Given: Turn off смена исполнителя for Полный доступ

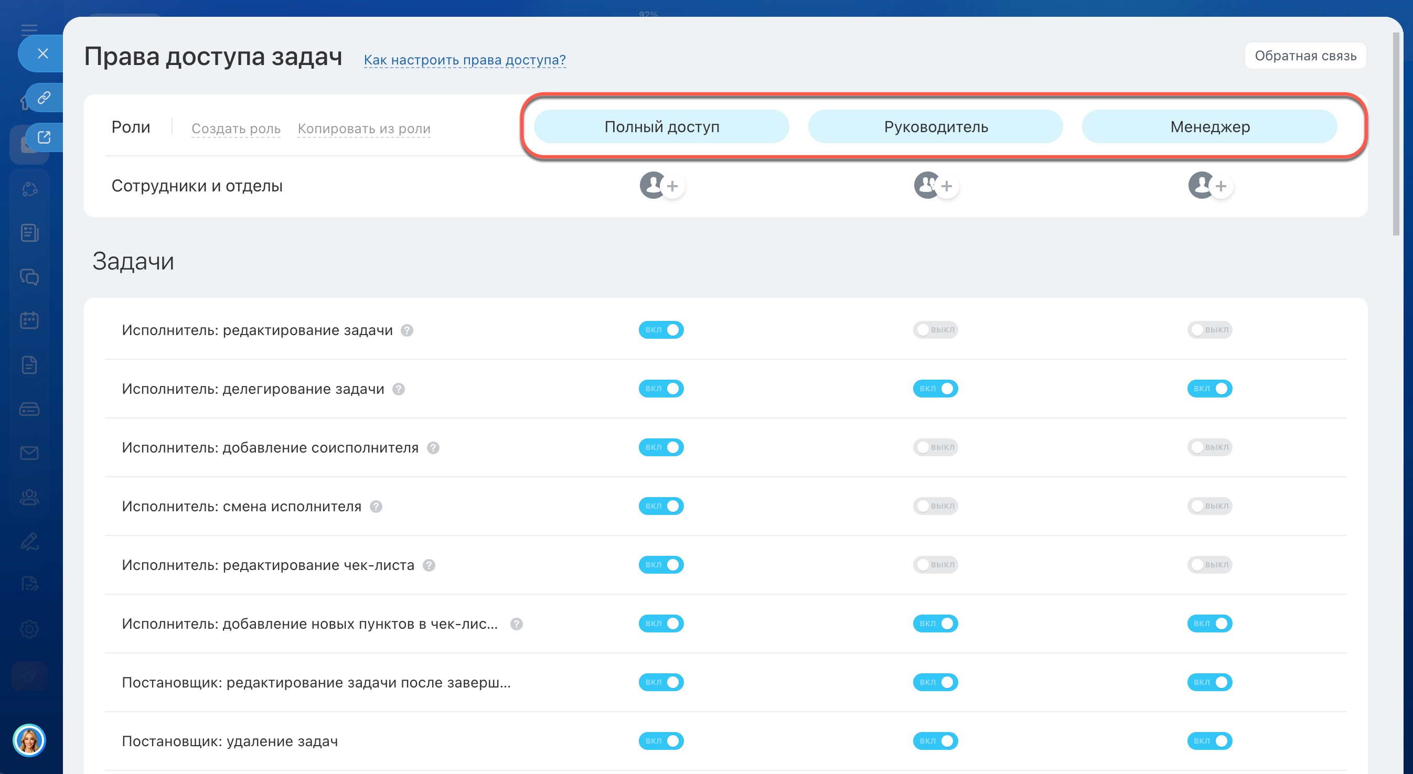Looking at the screenshot, I should [661, 506].
